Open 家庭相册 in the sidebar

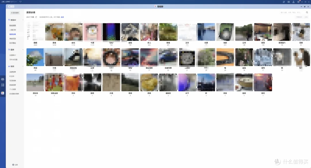tap(13, 85)
